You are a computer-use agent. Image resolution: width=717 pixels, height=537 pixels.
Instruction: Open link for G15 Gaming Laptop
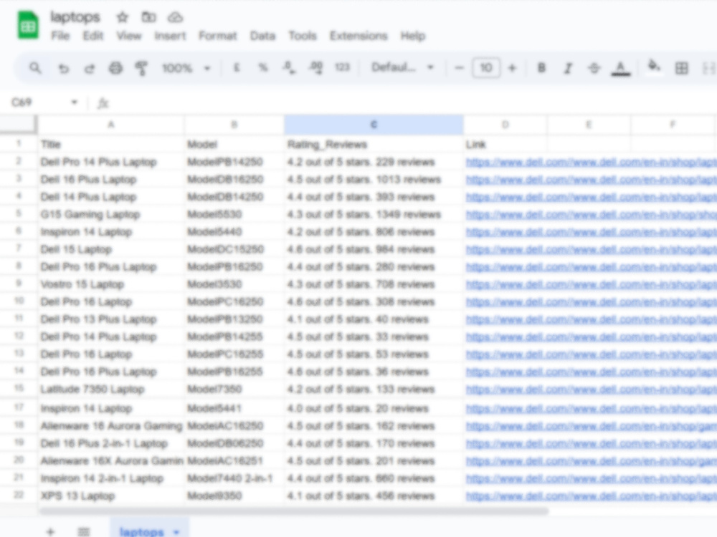[x=591, y=214]
